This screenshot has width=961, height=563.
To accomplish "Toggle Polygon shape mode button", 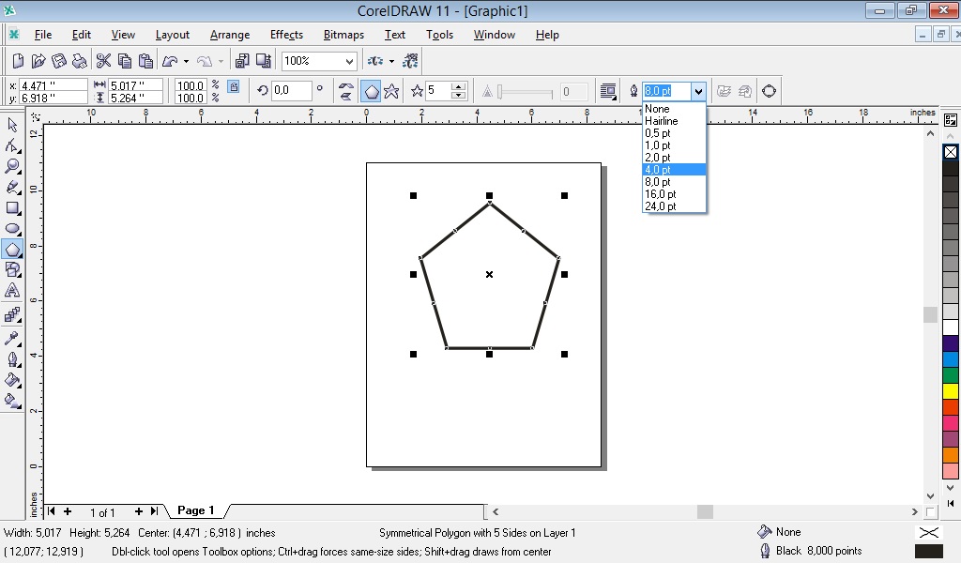I will pos(372,91).
